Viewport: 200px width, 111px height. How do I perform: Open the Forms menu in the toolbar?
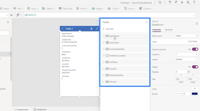(x=82, y=8)
